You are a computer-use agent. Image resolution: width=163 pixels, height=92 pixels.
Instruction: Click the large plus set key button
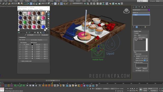pos(141,89)
